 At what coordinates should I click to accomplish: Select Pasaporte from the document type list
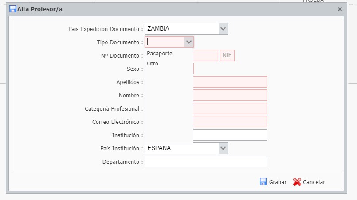pyautogui.click(x=160, y=54)
